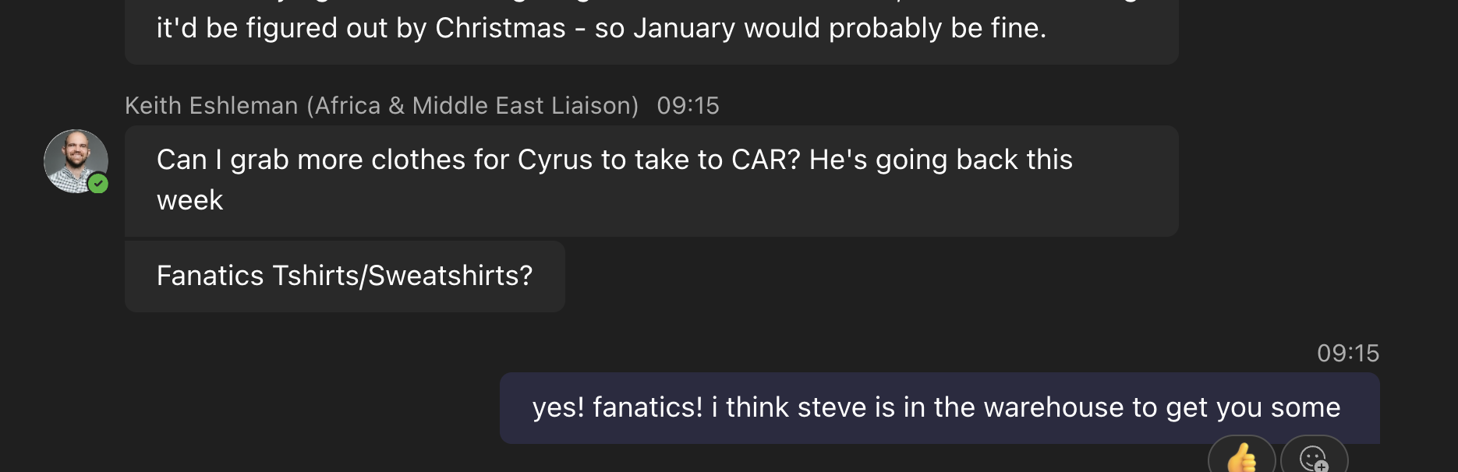This screenshot has width=1458, height=472.
Task: Click the Keith Eshleman sender name
Action: [211, 106]
